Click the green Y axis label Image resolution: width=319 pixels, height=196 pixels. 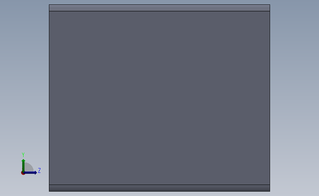click(23, 155)
